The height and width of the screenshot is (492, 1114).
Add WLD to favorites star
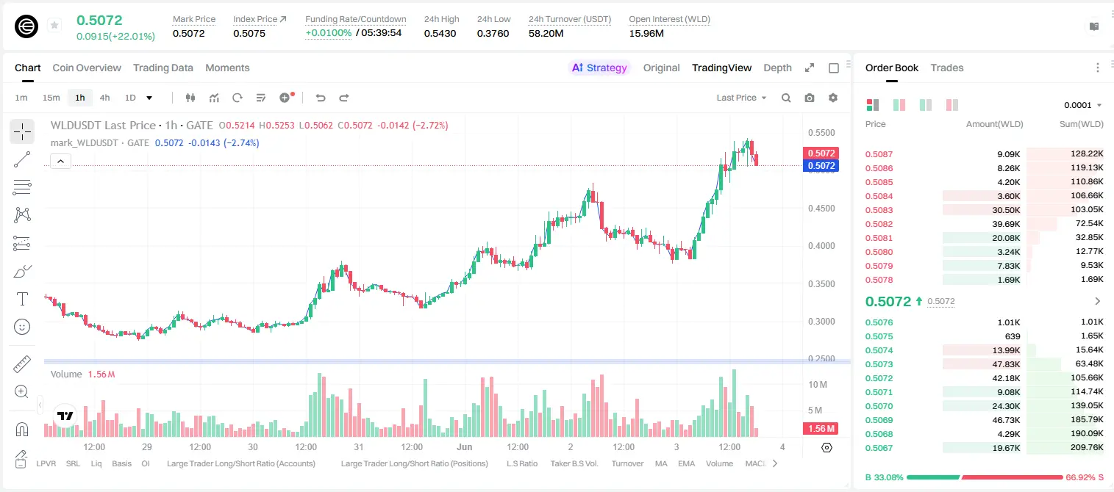coord(54,26)
